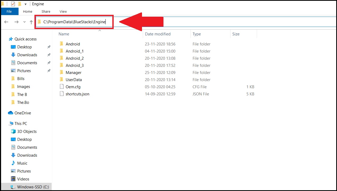337x191 pixels.
Task: Click the Forward navigation arrow
Action: 16,22
